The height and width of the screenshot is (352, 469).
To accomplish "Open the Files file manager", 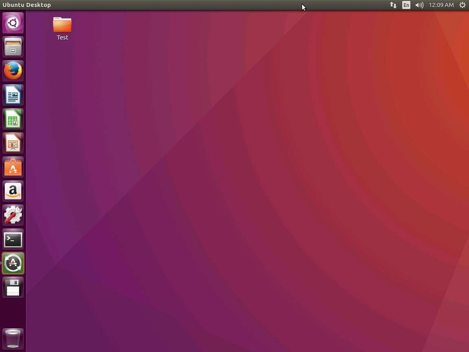I will click(13, 47).
